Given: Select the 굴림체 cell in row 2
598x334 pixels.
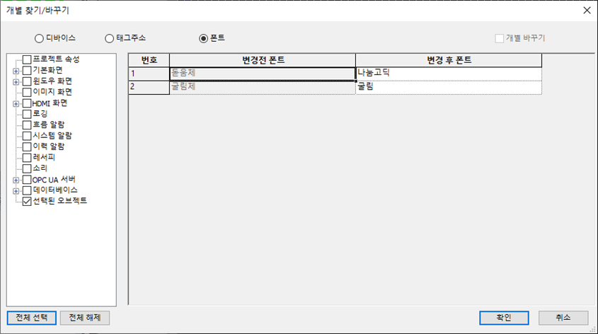Looking at the screenshot, I should 263,87.
